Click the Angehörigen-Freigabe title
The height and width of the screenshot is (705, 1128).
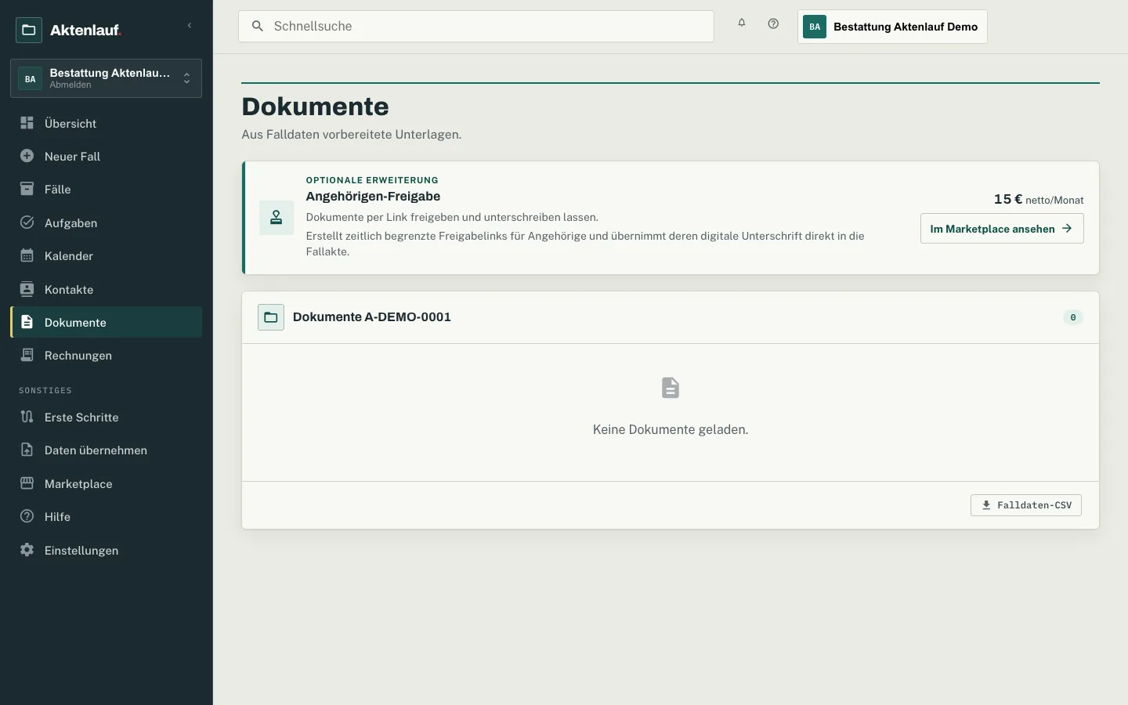point(373,197)
